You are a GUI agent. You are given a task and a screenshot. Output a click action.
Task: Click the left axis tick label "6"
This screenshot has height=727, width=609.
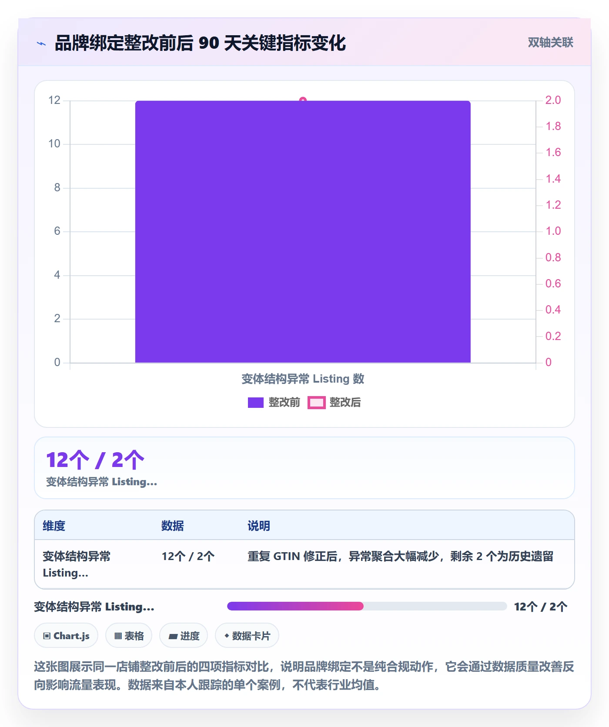57,231
